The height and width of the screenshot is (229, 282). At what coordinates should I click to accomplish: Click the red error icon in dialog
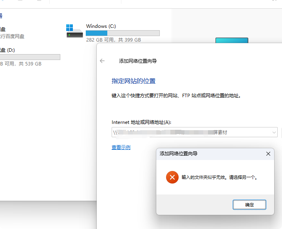point(172,177)
